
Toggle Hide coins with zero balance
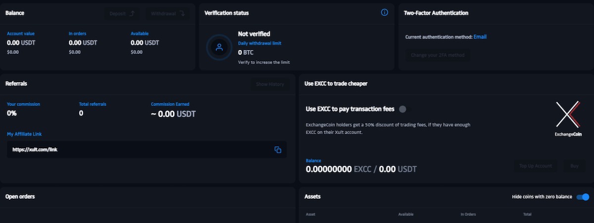(x=583, y=197)
